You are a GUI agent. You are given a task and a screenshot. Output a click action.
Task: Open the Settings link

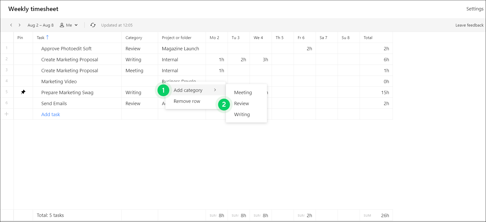[x=475, y=9]
